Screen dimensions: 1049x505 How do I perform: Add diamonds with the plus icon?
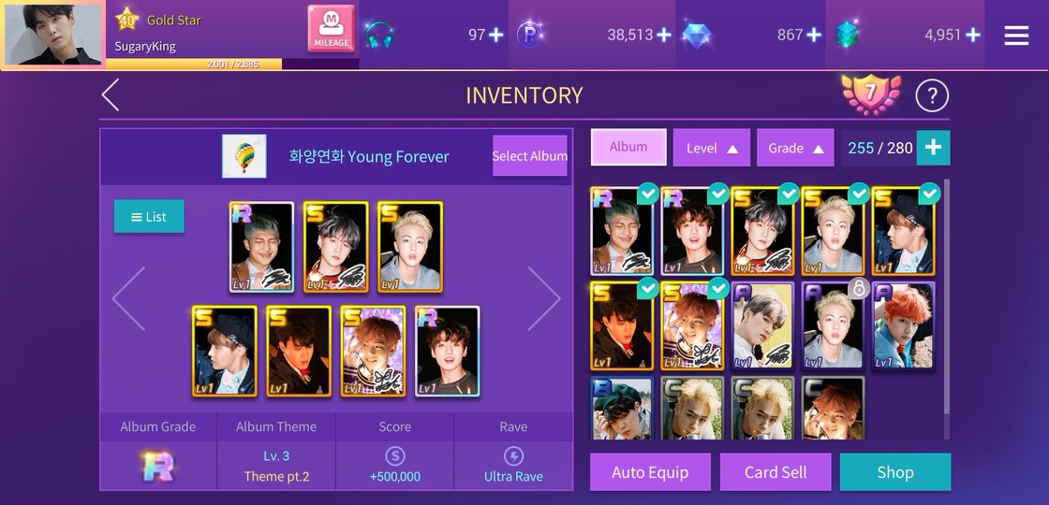click(814, 35)
